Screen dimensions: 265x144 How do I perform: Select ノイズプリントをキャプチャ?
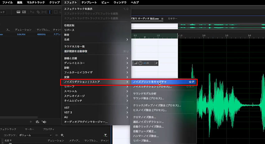pos(164,82)
